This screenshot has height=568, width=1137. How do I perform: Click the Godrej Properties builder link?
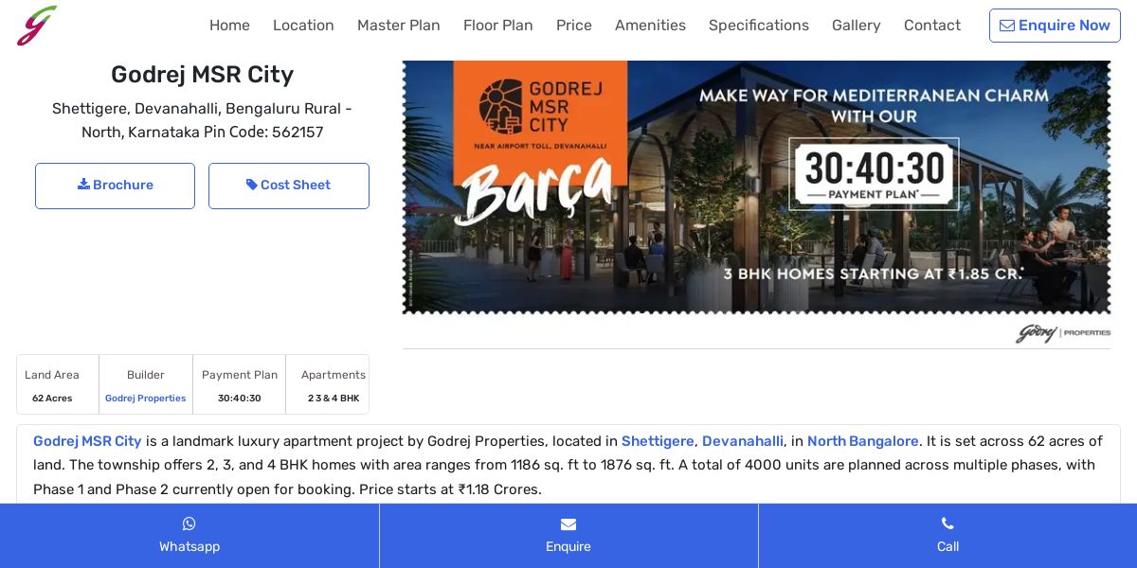click(x=145, y=399)
